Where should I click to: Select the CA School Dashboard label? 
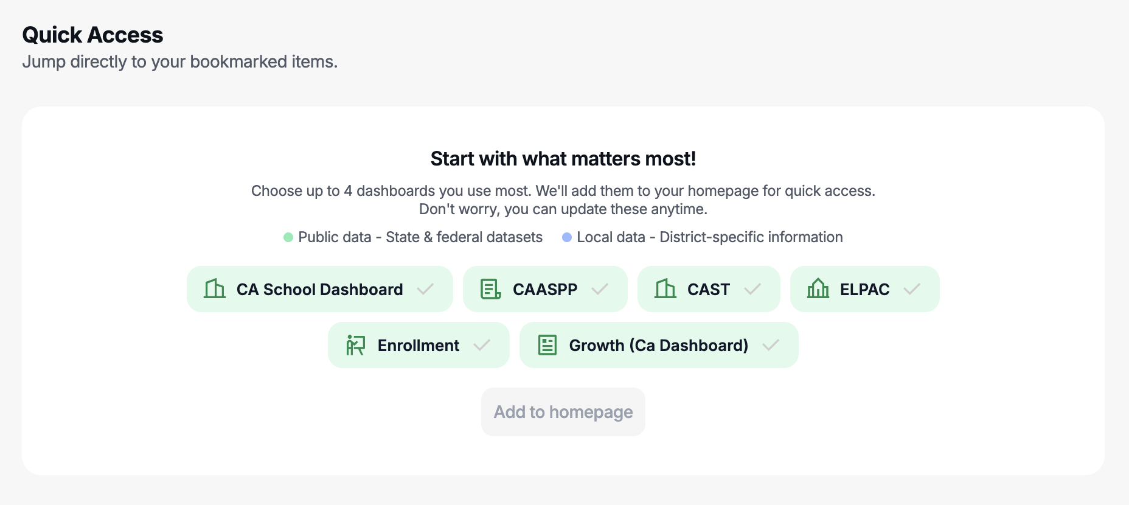(x=320, y=290)
